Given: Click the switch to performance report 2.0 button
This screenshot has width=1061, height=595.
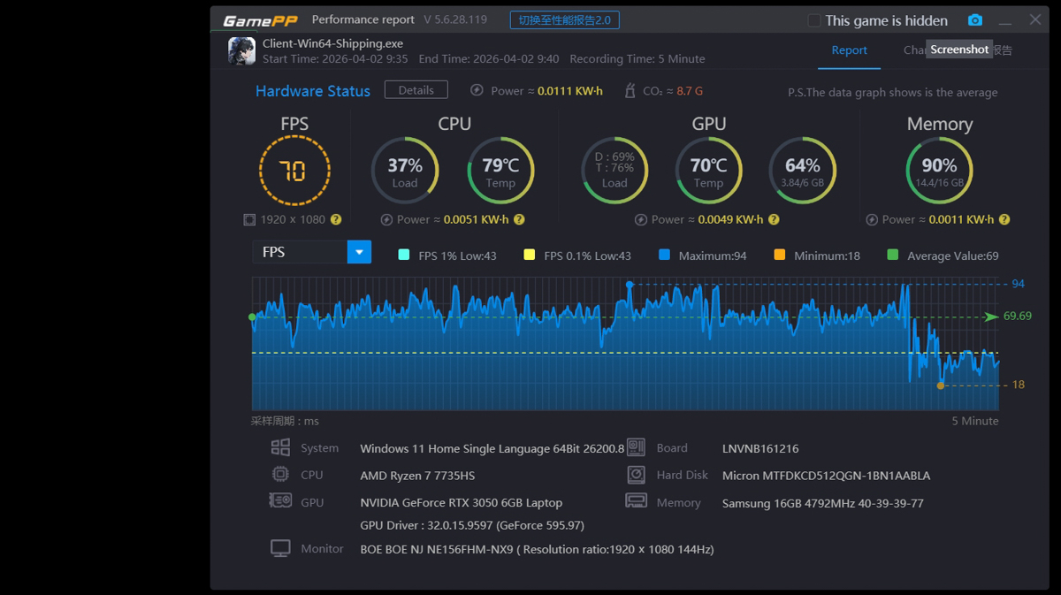Looking at the screenshot, I should coord(564,20).
